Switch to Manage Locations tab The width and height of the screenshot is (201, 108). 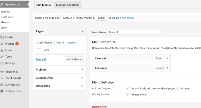67,5
